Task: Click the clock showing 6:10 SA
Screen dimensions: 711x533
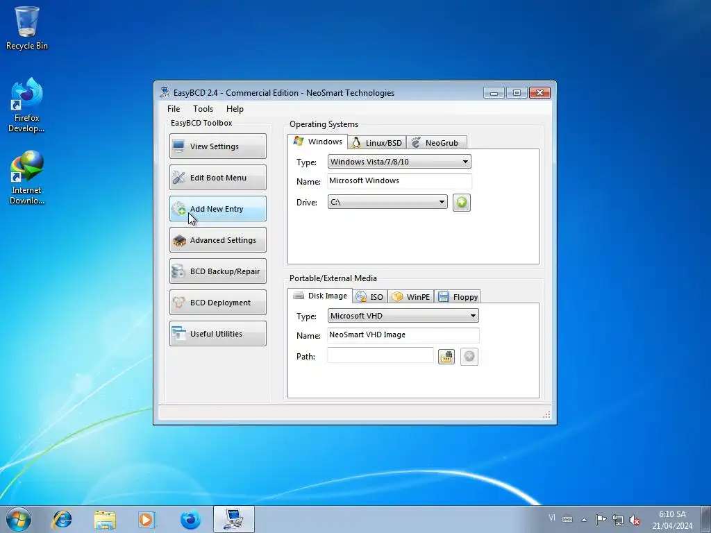Action: pyautogui.click(x=672, y=519)
